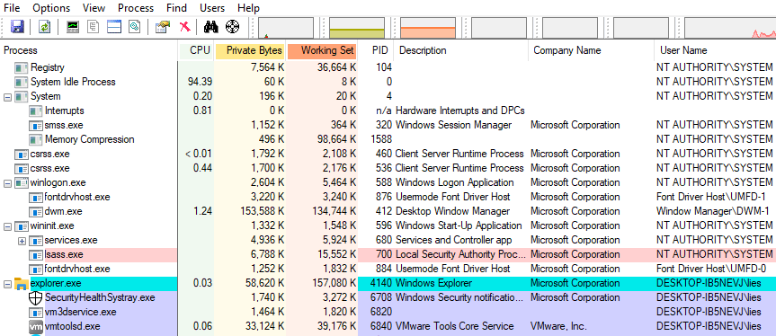The image size is (776, 336).
Task: Open the Options menu
Action: [x=51, y=8]
